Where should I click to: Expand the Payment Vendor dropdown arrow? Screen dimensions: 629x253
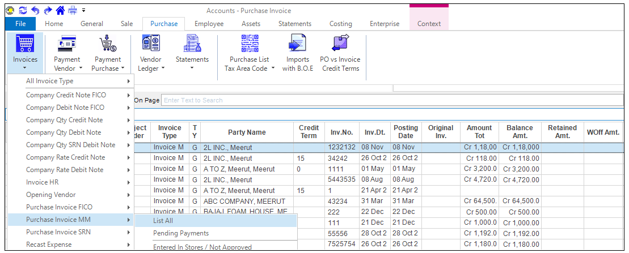click(81, 68)
